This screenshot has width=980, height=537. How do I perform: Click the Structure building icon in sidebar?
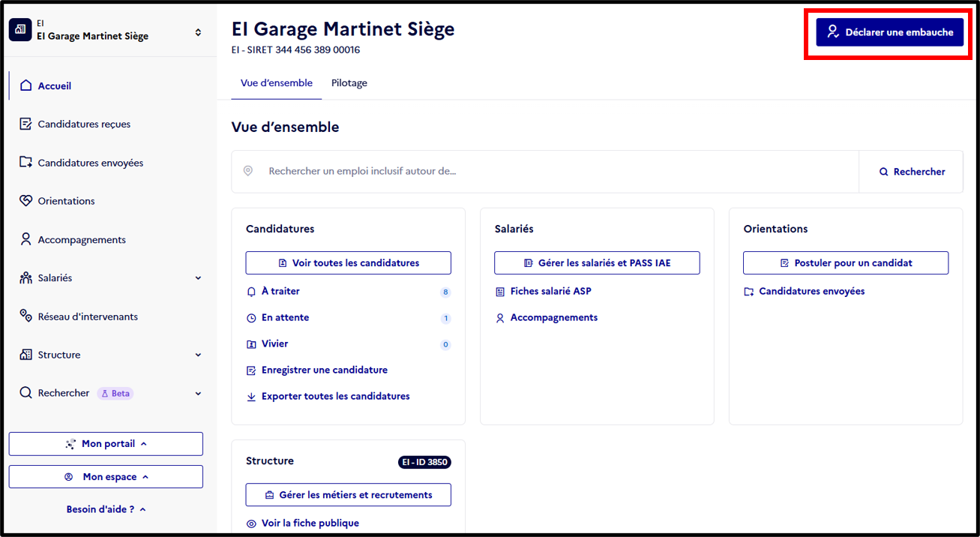pos(26,355)
